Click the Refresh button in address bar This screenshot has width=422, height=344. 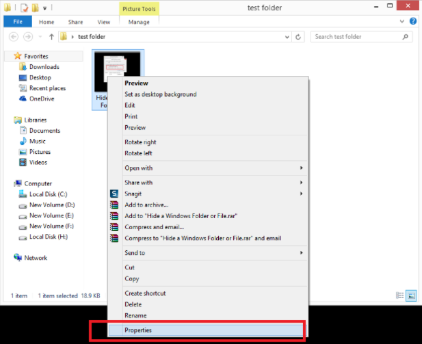pos(298,37)
